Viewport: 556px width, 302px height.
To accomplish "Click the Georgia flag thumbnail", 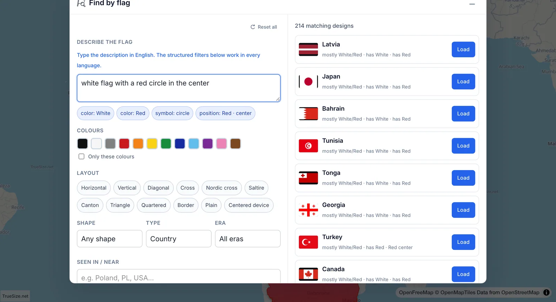I will (x=308, y=210).
